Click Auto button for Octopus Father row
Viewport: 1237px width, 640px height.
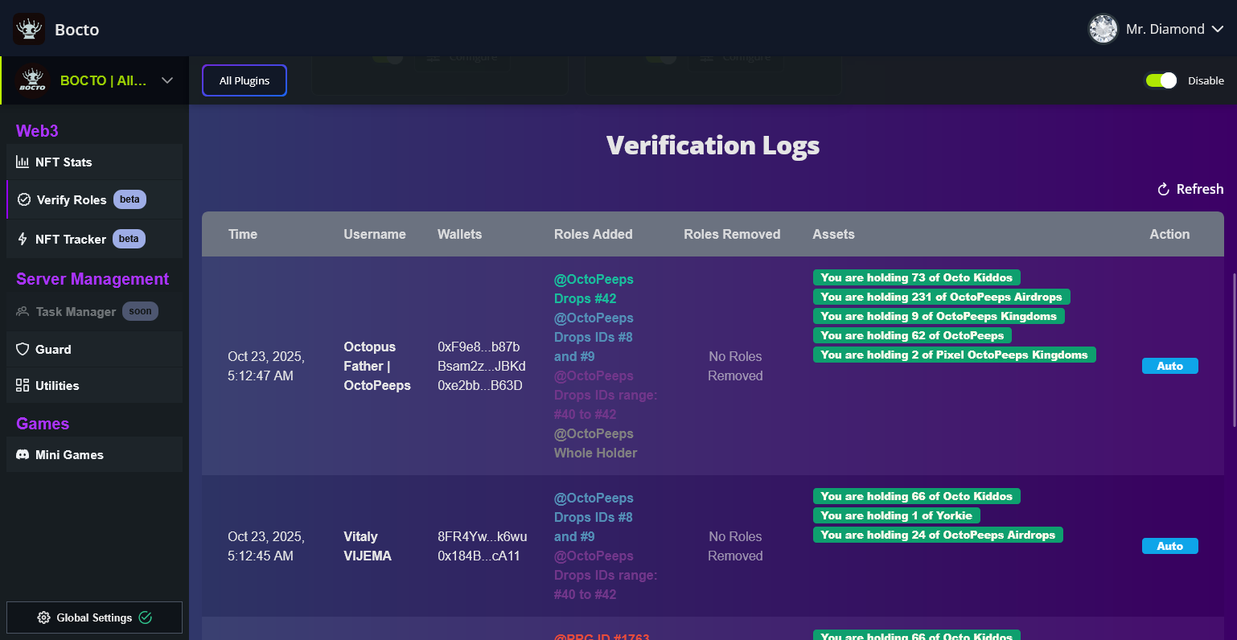[x=1169, y=366]
